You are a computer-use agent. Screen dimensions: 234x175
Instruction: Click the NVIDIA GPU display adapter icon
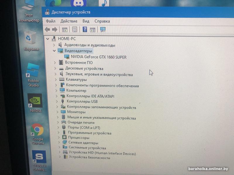coord(67,57)
